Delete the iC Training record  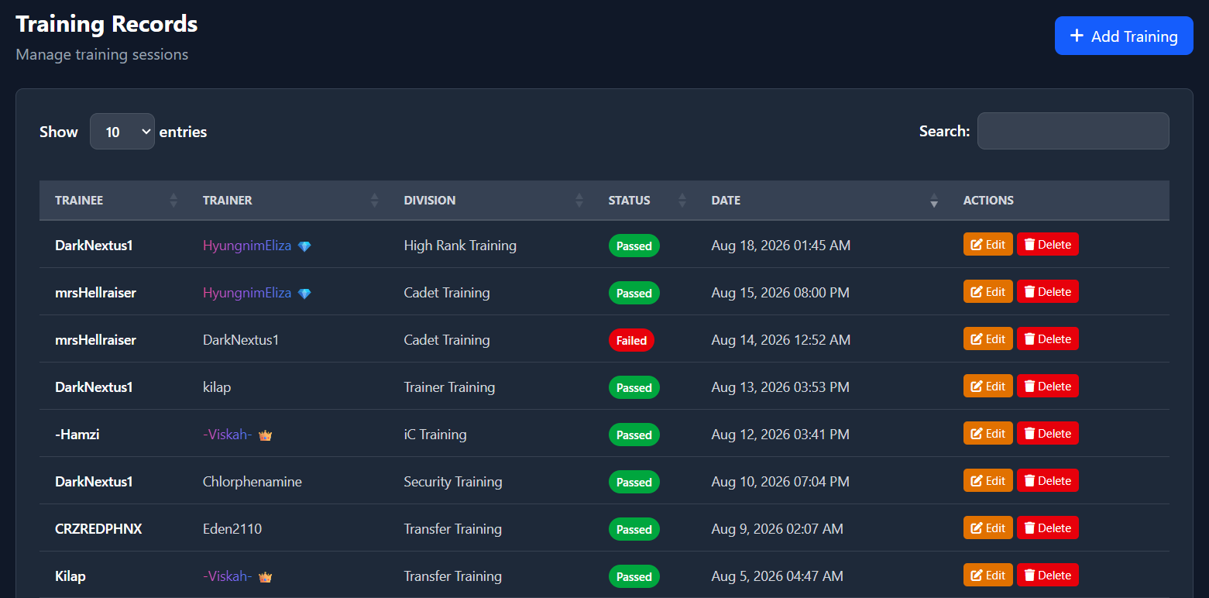tap(1047, 433)
